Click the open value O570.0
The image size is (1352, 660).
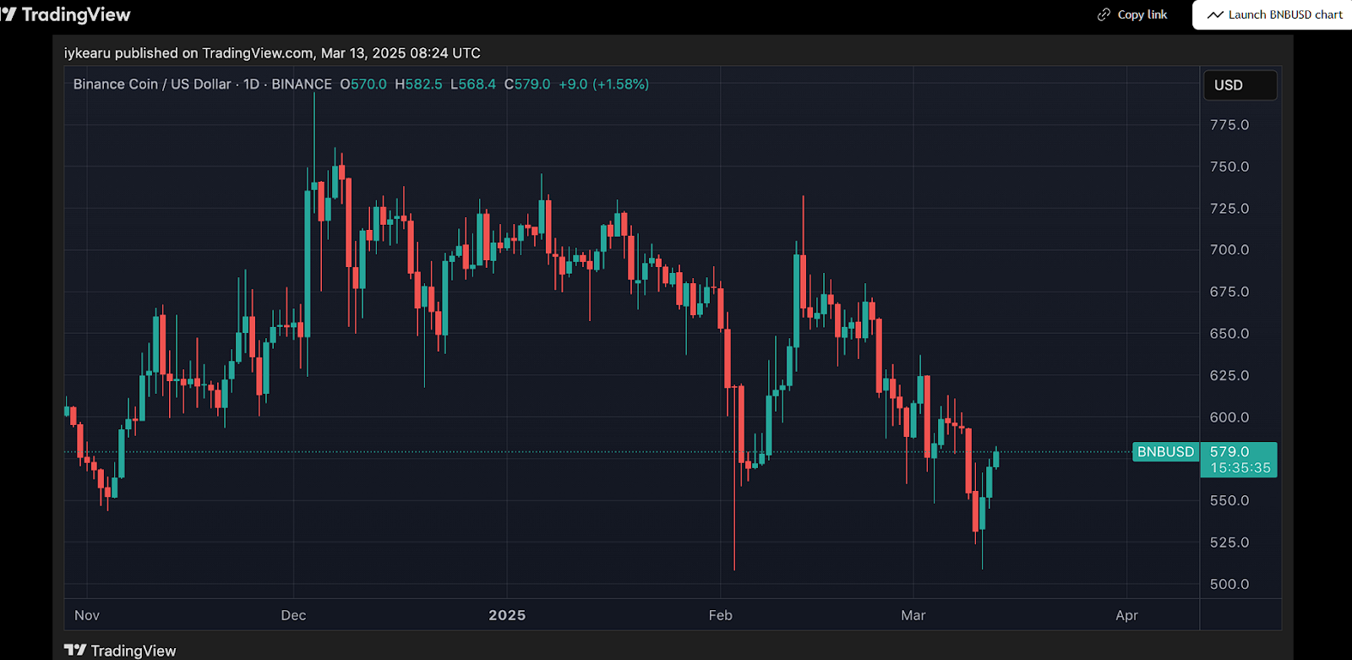click(363, 85)
